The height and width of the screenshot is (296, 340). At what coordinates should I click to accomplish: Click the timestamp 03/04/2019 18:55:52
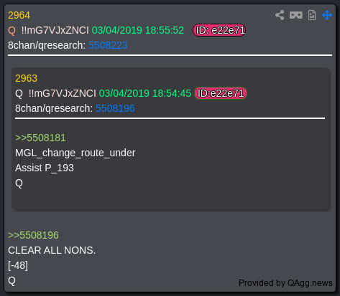[138, 30]
